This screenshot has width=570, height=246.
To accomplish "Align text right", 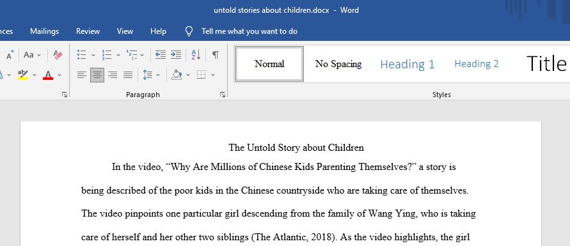I will coord(113,75).
